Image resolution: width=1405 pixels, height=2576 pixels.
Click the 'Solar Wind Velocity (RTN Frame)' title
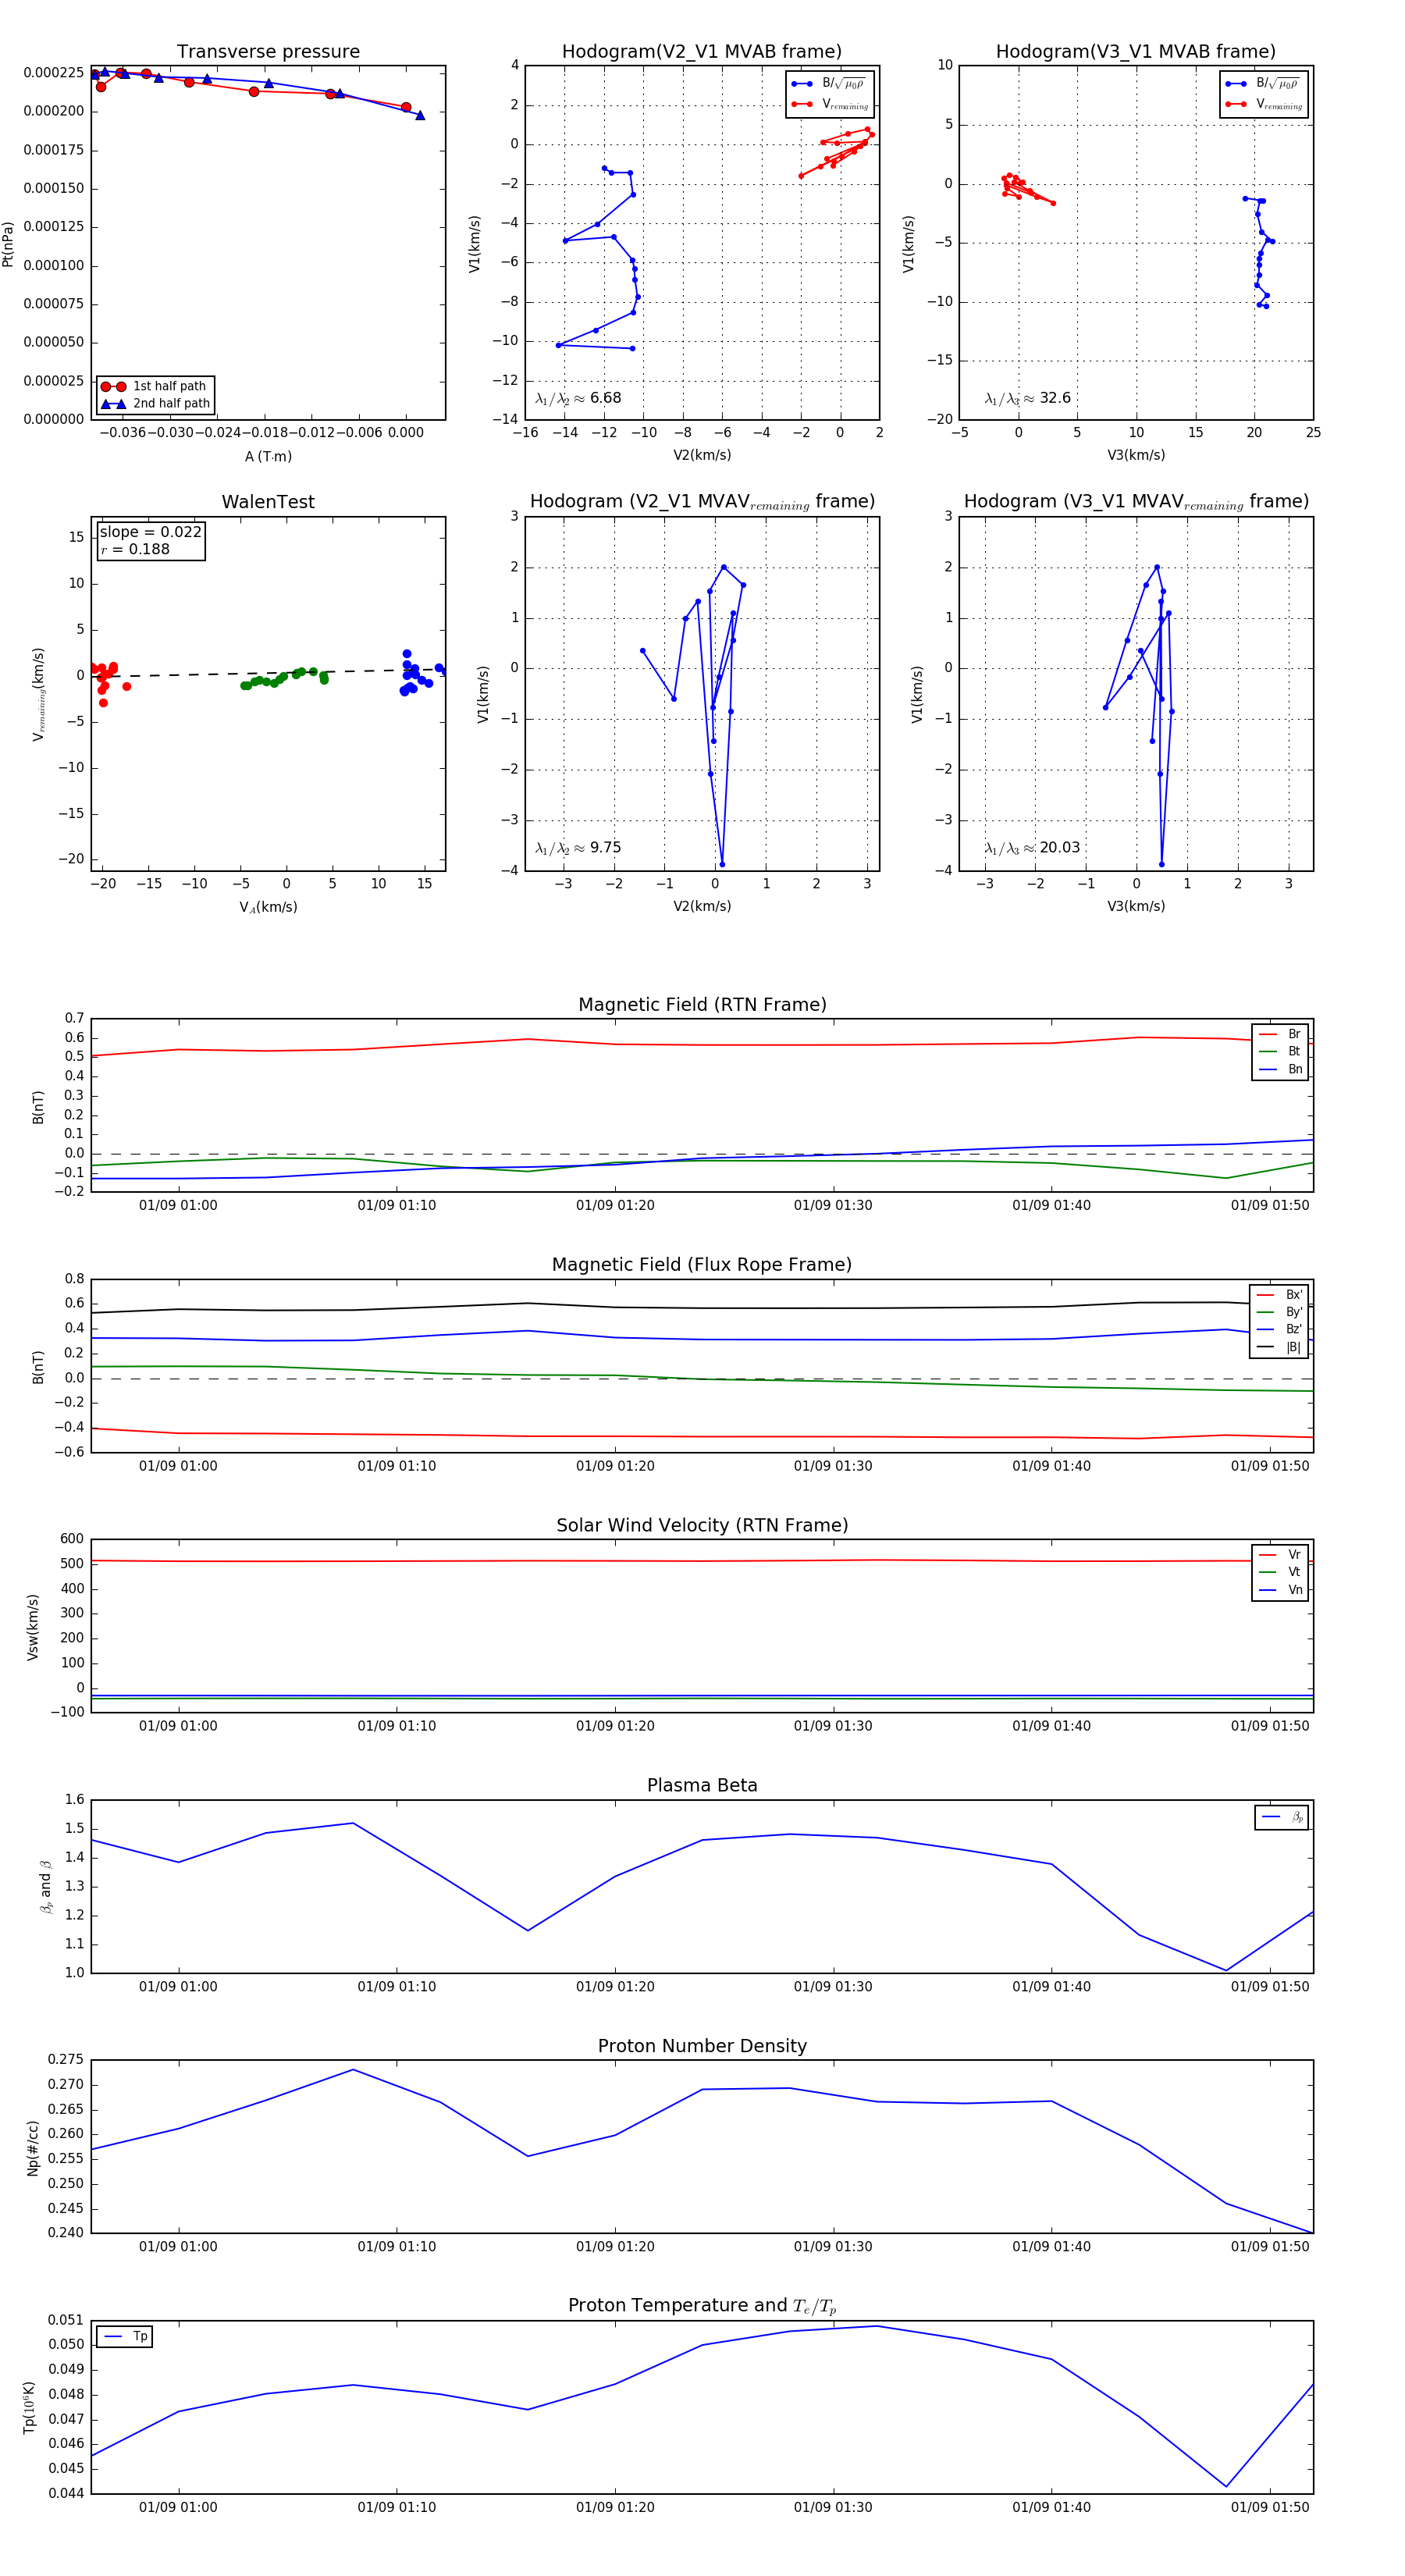[702, 1525]
